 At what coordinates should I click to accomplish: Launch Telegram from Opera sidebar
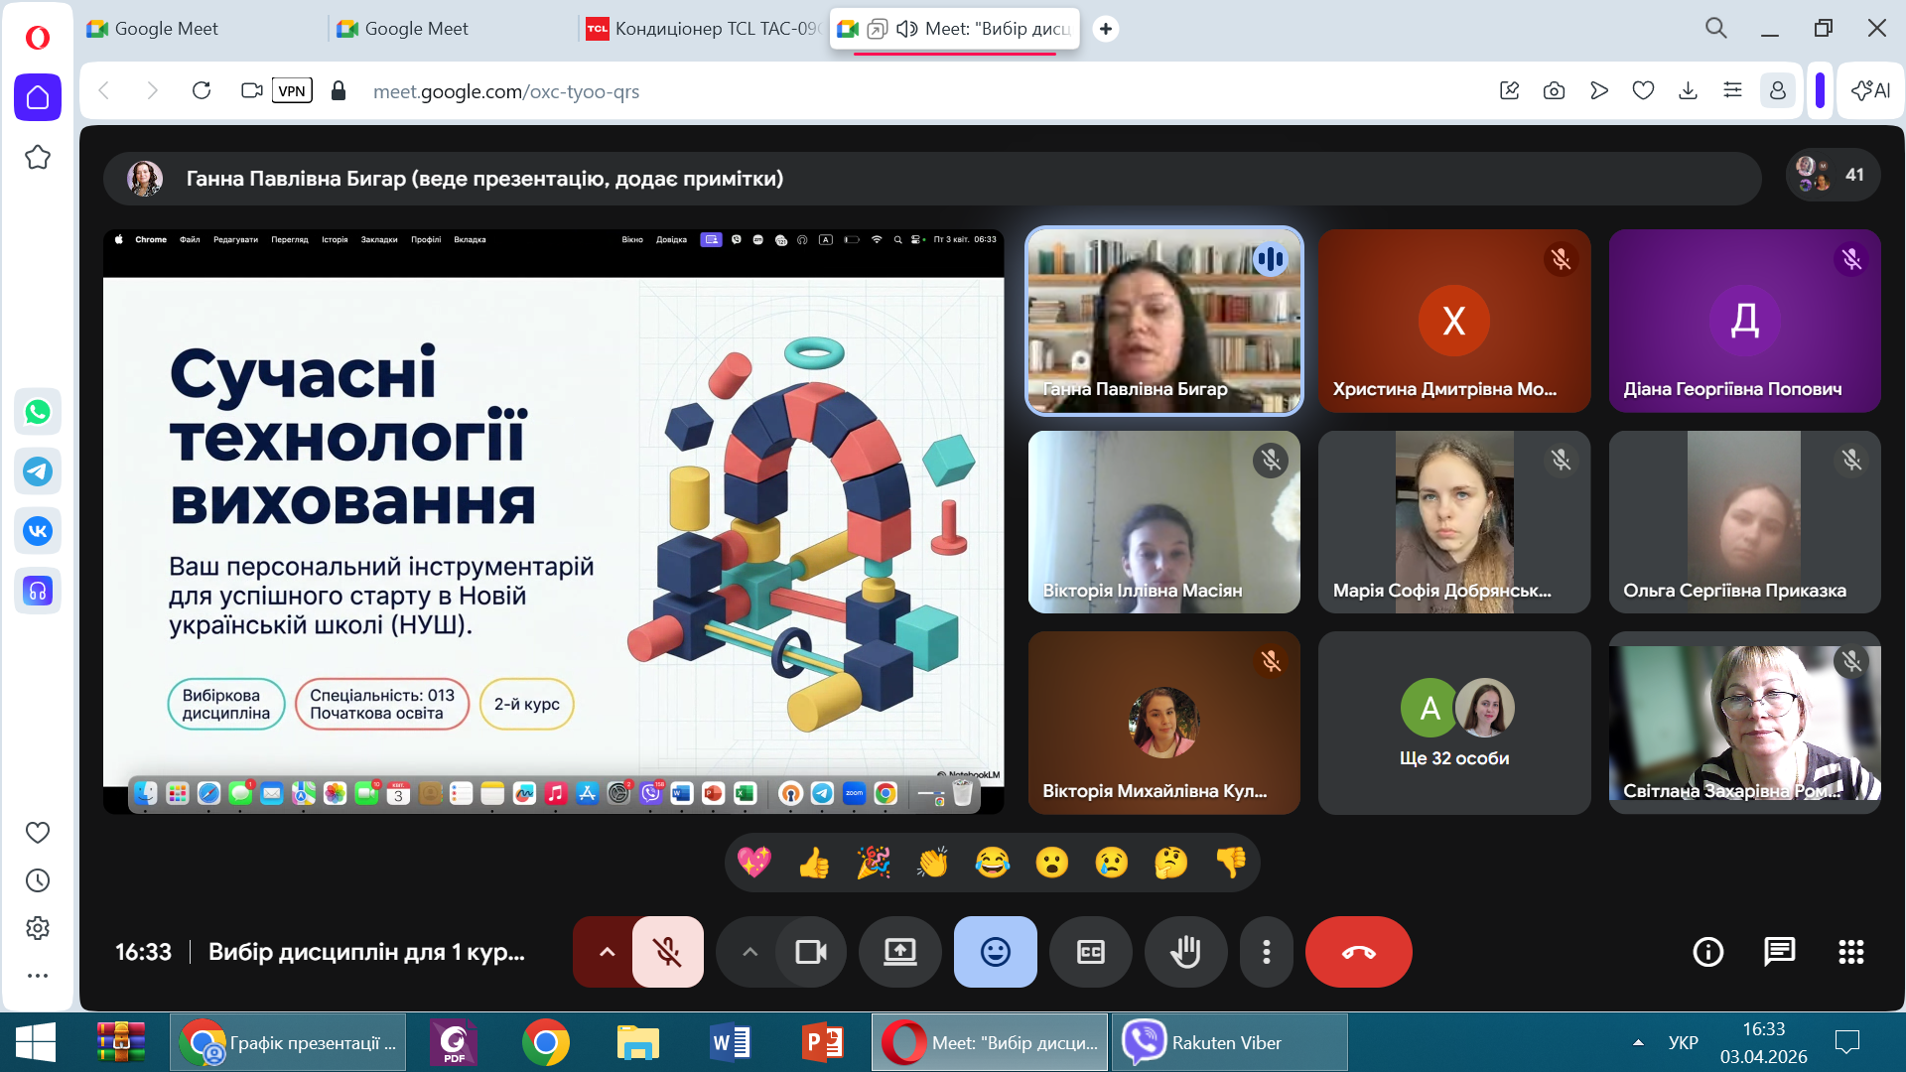[x=38, y=471]
